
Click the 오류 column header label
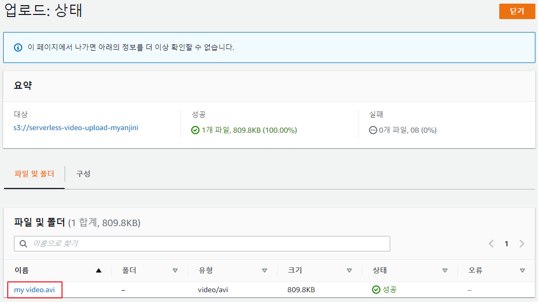pyautogui.click(x=475, y=271)
